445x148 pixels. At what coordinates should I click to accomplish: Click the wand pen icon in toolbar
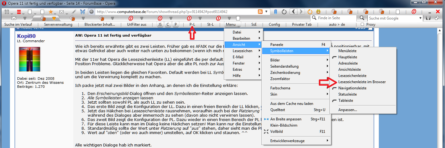tap(74, 12)
